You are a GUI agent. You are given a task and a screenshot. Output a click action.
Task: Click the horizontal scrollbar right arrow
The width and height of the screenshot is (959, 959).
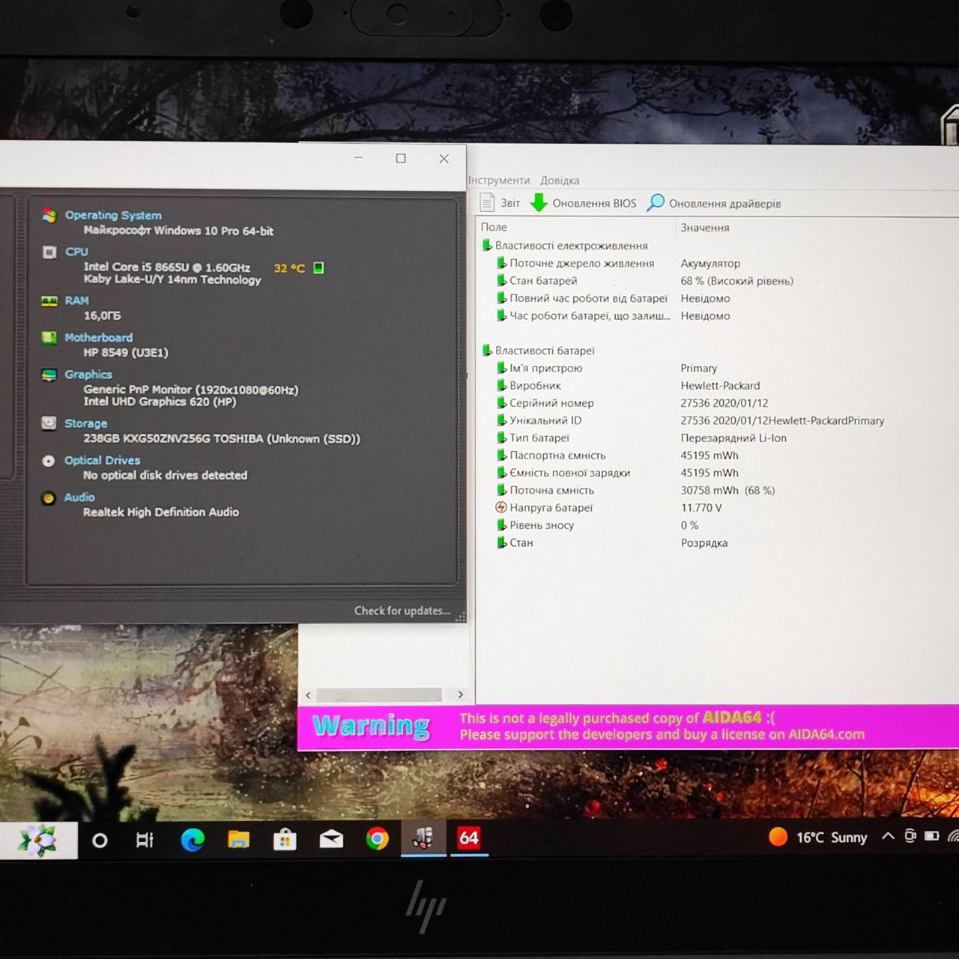coord(460,695)
